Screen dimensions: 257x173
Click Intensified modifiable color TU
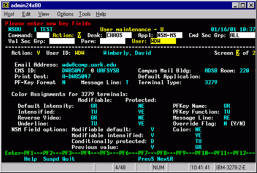click(94, 112)
